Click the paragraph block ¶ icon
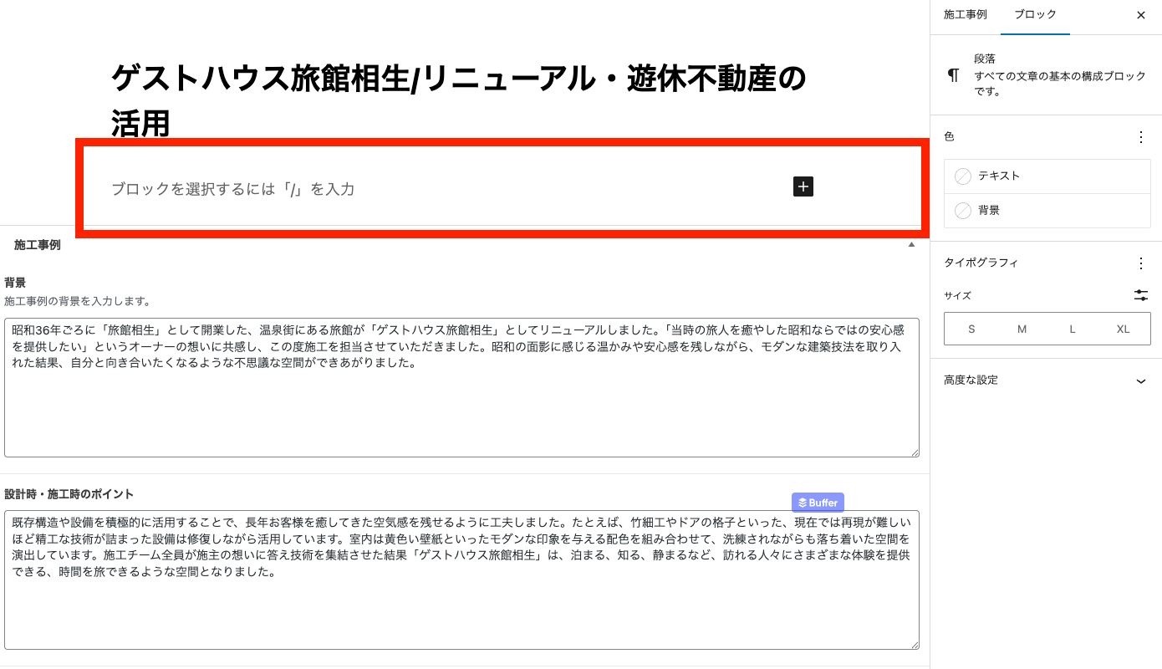1162x669 pixels. click(x=953, y=75)
